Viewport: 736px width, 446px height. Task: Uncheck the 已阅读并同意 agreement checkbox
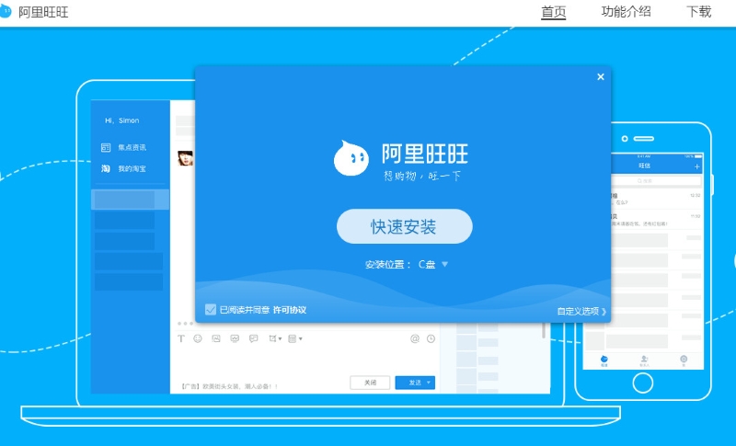pyautogui.click(x=211, y=310)
